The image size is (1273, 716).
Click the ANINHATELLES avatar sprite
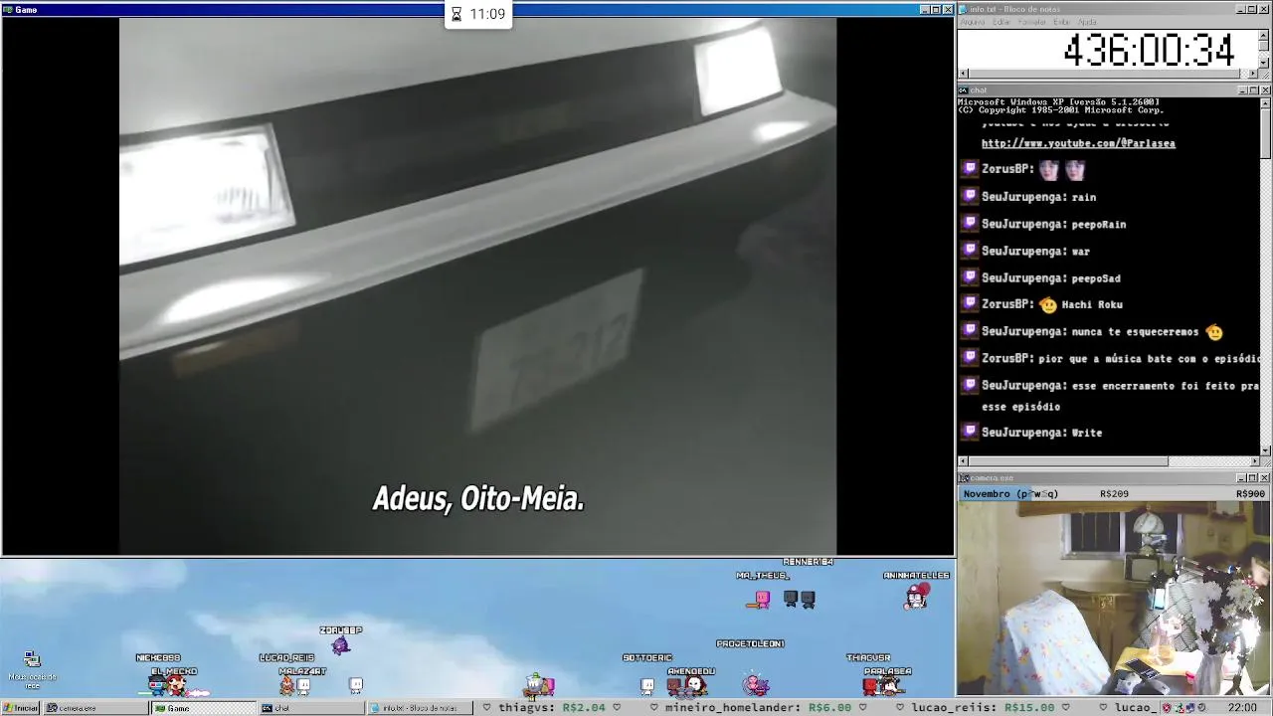tap(916, 596)
